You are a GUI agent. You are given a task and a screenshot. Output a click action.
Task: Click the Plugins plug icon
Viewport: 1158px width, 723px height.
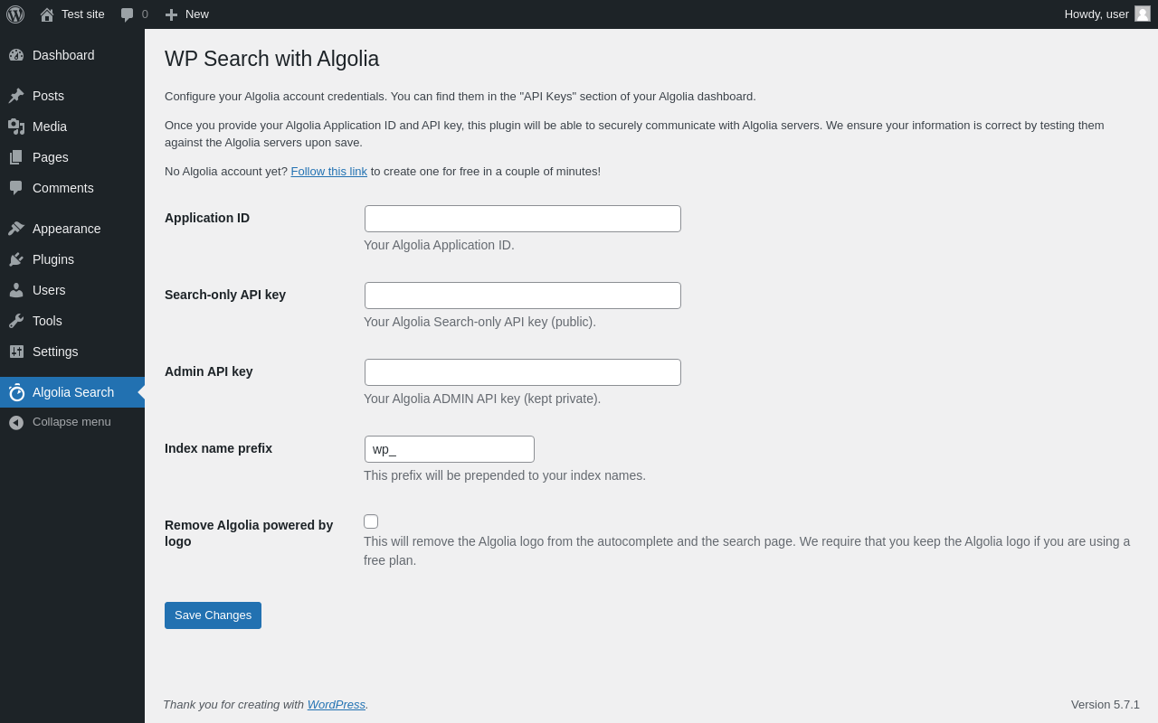16,259
